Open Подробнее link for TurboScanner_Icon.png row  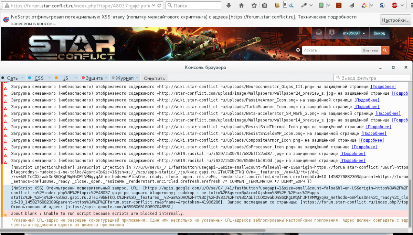click(367, 107)
